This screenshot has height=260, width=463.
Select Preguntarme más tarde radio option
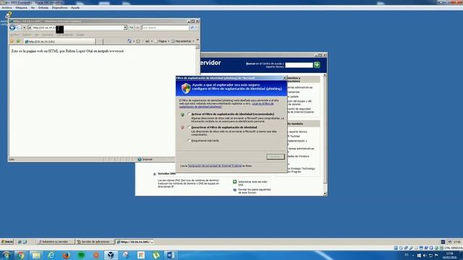(x=189, y=141)
